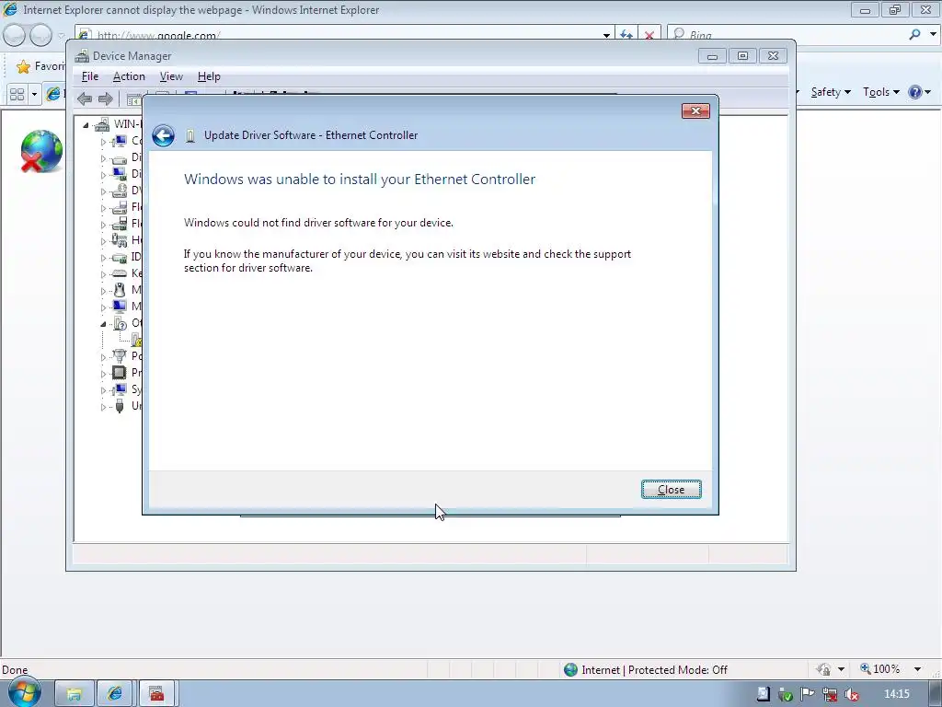Screen dimensions: 942x707
Task: Open the View menu in Device Manager
Action: [x=171, y=76]
